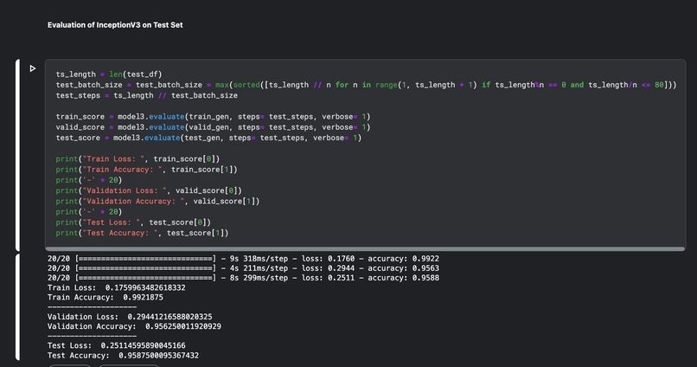Click the print 'Train Accuracy' code line

[x=147, y=170]
